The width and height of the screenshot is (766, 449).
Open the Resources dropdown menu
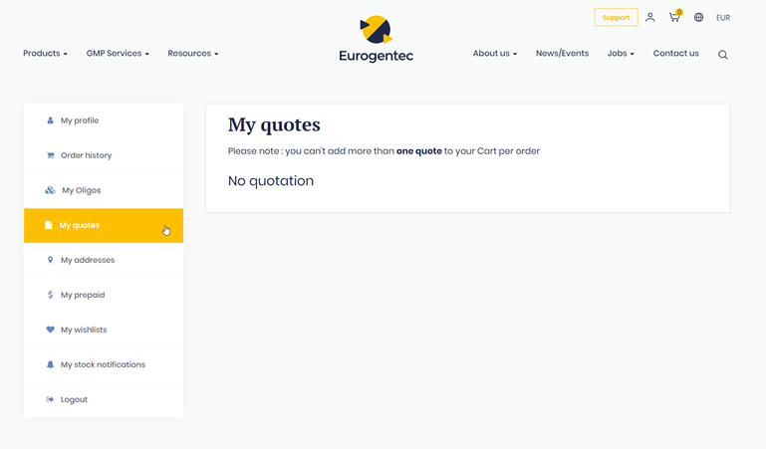pyautogui.click(x=192, y=54)
